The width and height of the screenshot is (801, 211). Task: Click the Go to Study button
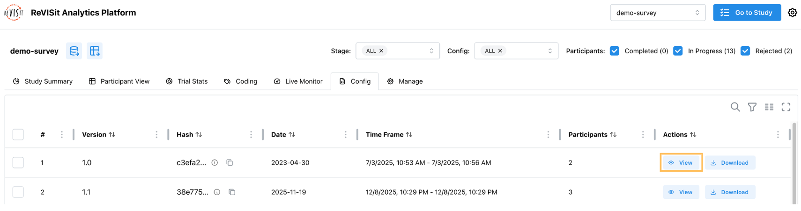pyautogui.click(x=747, y=13)
